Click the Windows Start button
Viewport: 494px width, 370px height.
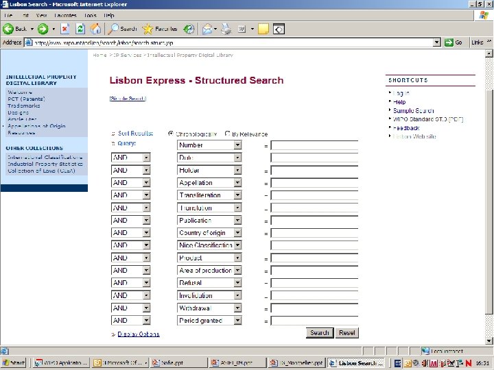(x=13, y=362)
